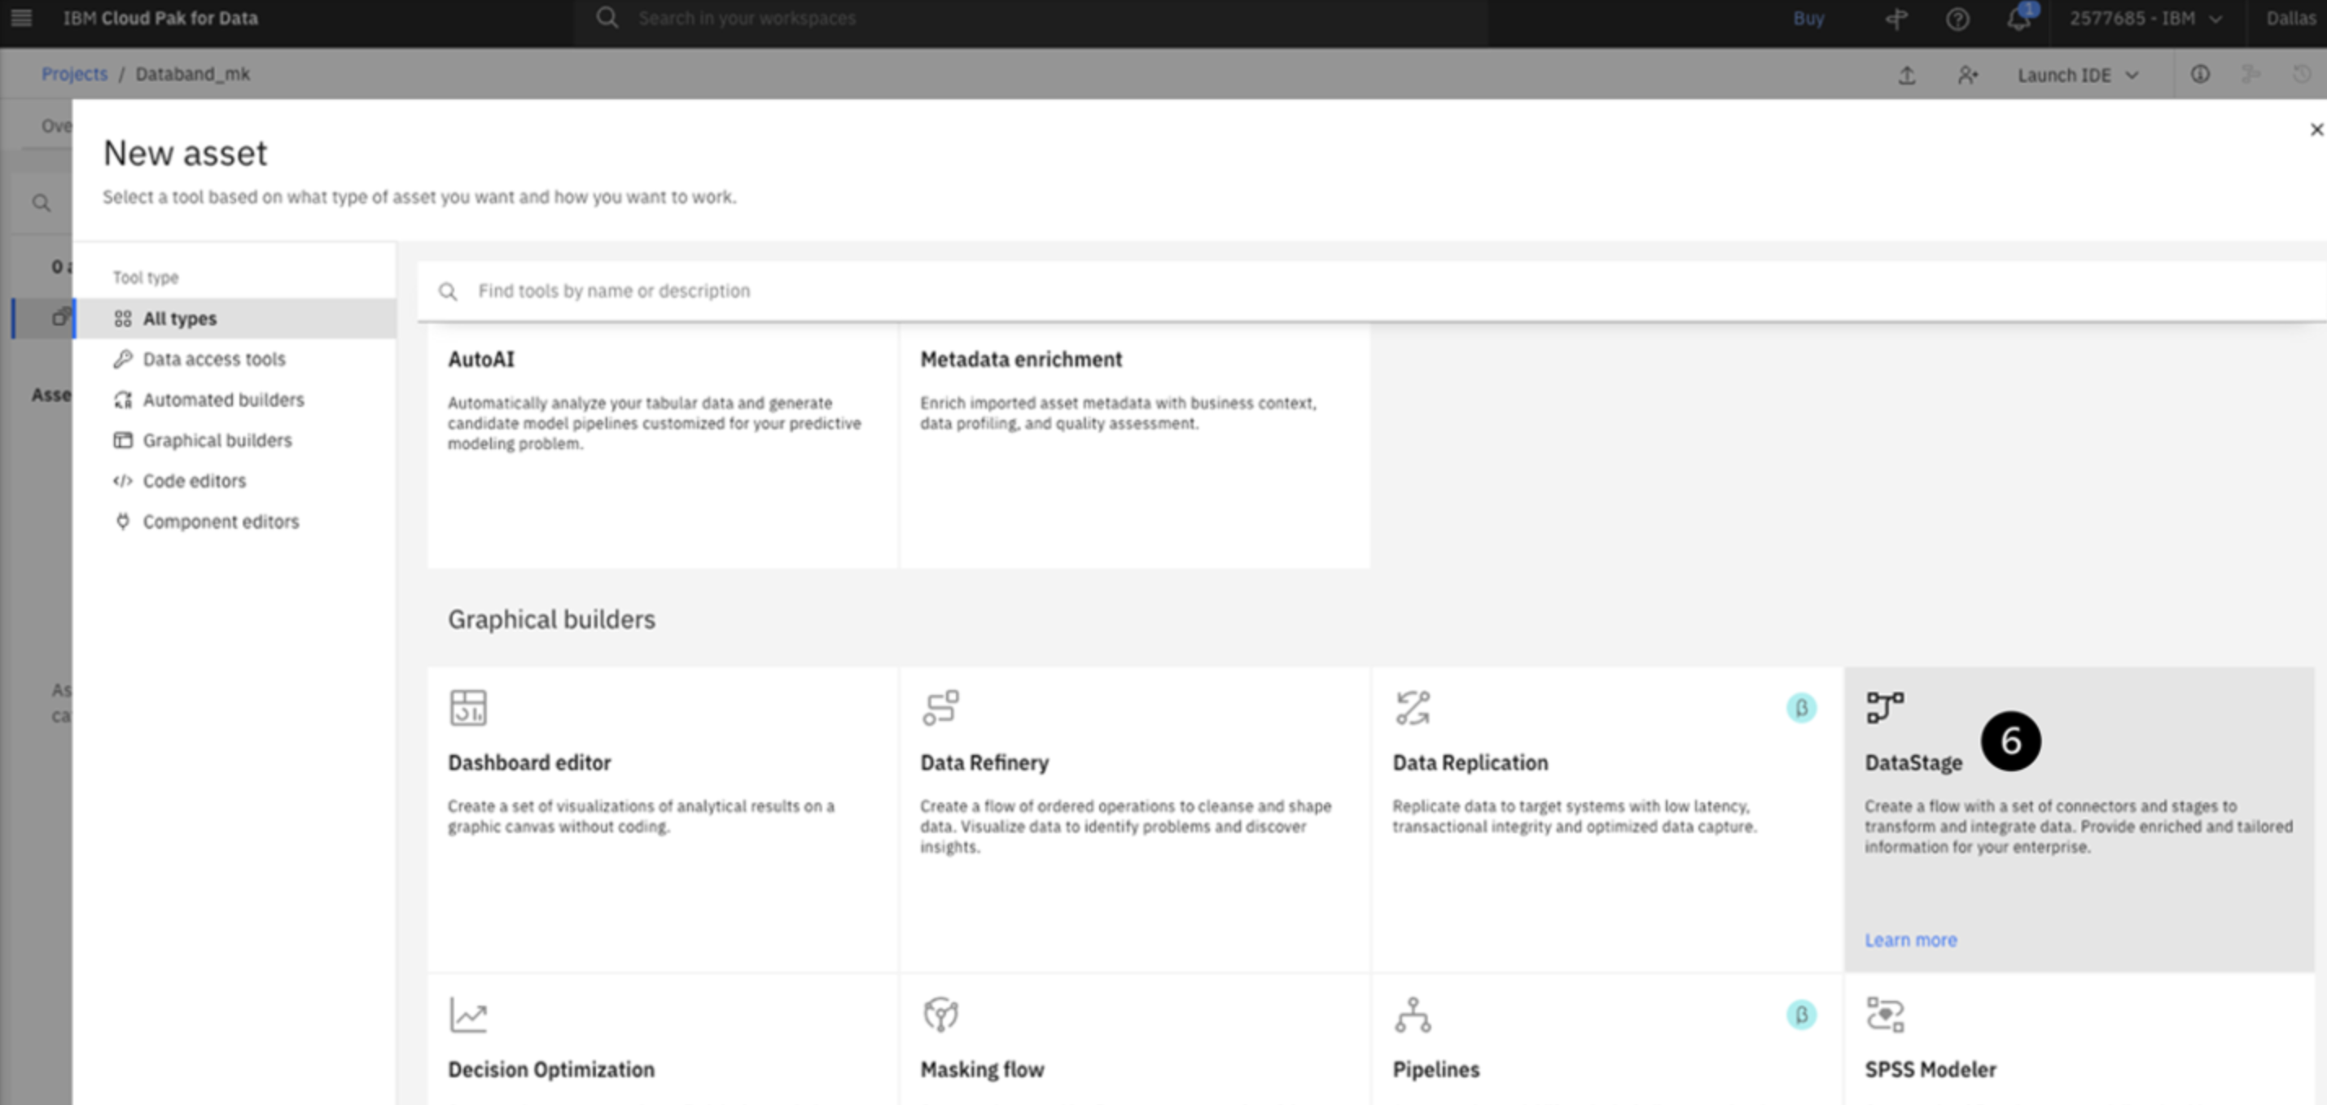2327x1105 pixels.
Task: Click the add collaborator icon
Action: point(1967,75)
